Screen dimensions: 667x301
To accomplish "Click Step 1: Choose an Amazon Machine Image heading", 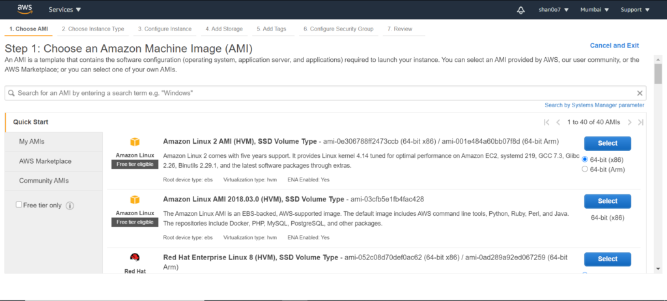I will pos(128,48).
